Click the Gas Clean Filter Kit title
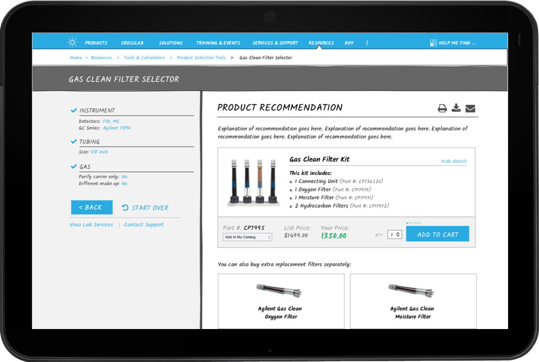 (x=319, y=159)
